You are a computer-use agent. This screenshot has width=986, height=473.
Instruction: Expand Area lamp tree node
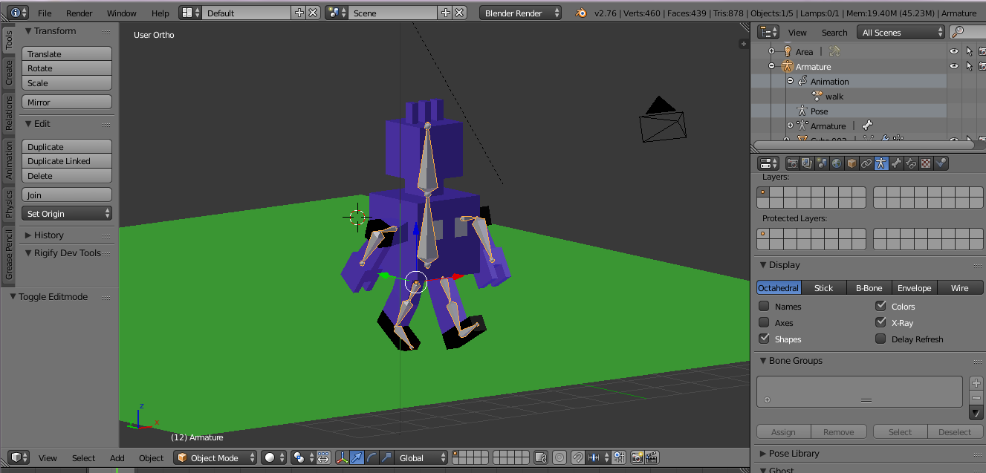[x=771, y=51]
